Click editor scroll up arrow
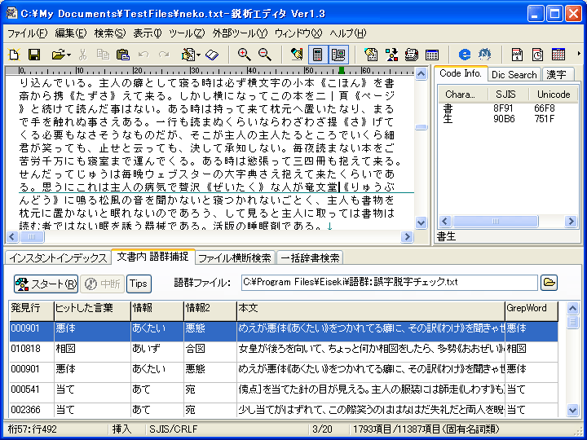587x440 pixels. point(421,73)
